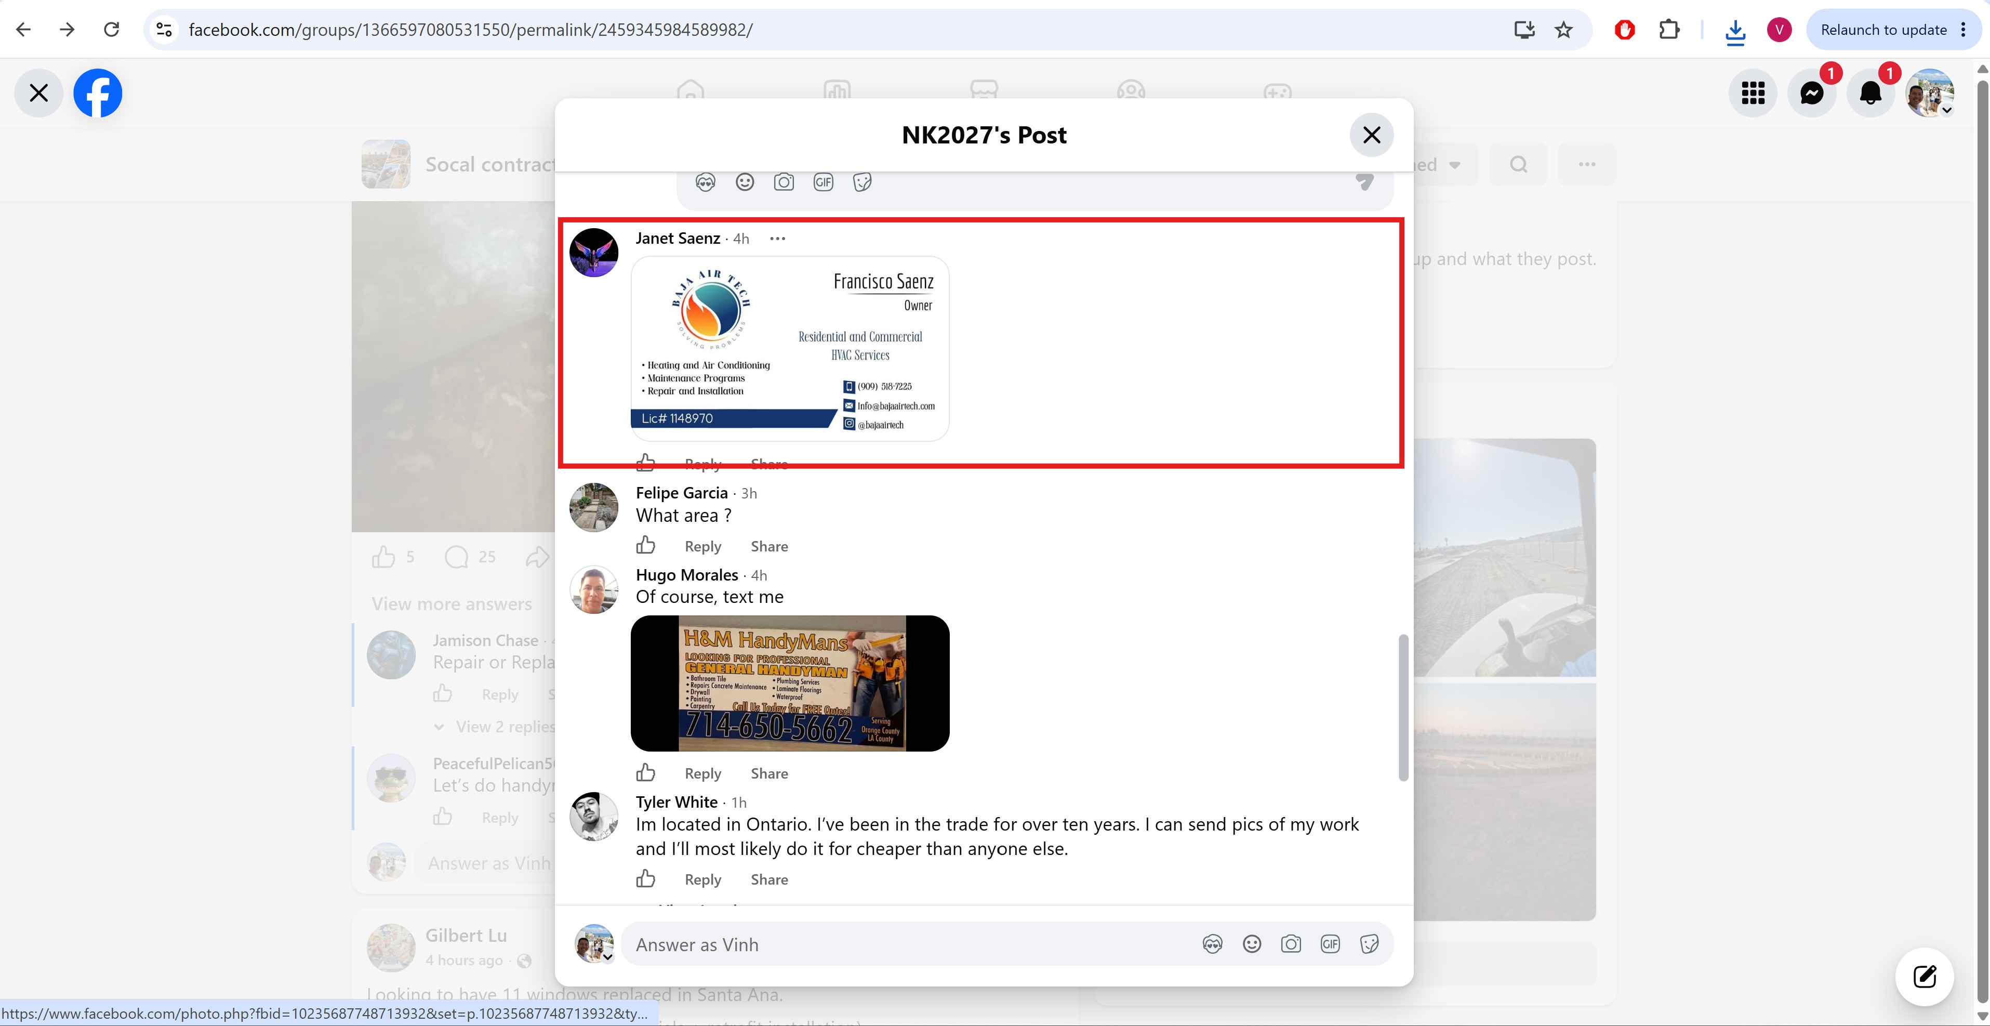Click the install app icon in address bar
Viewport: 1990px width, 1026px height.
point(1523,29)
